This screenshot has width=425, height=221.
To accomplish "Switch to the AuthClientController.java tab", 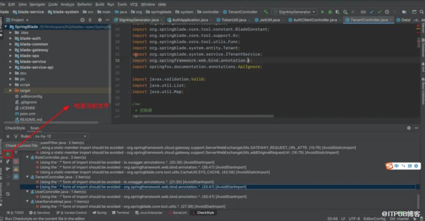I will pyautogui.click(x=315, y=20).
